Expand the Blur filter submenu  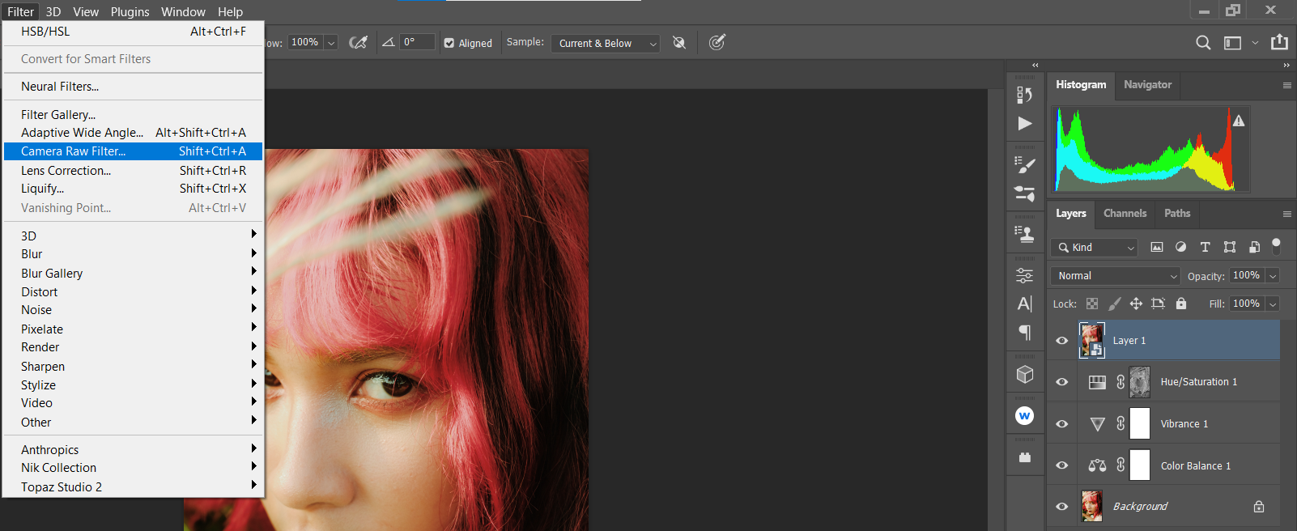[134, 254]
